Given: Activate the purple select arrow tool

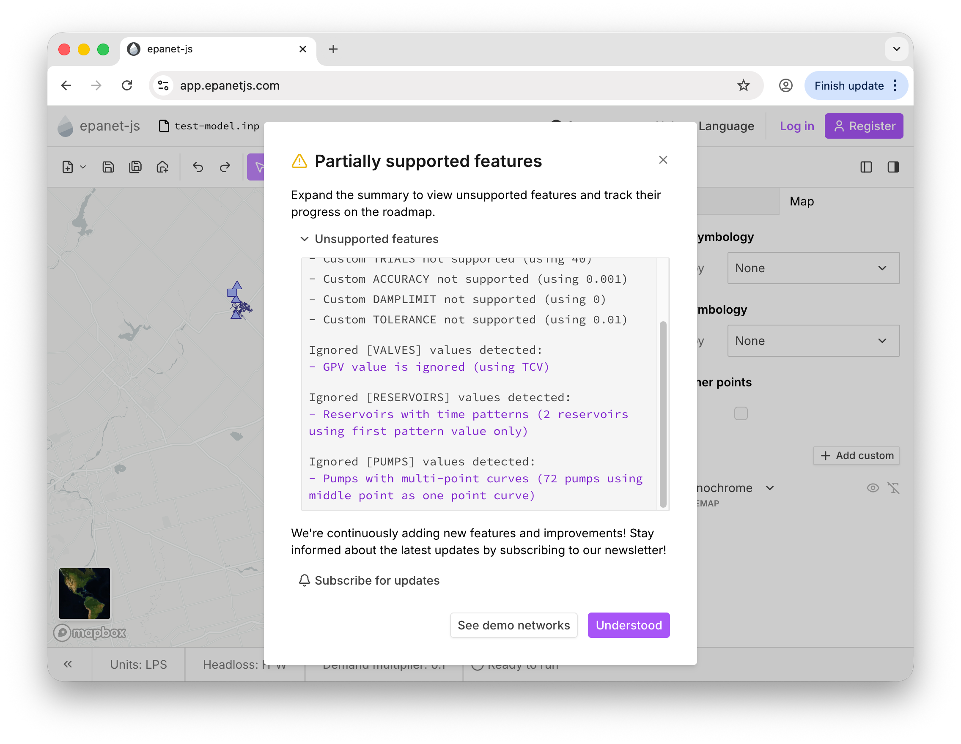Looking at the screenshot, I should [259, 167].
